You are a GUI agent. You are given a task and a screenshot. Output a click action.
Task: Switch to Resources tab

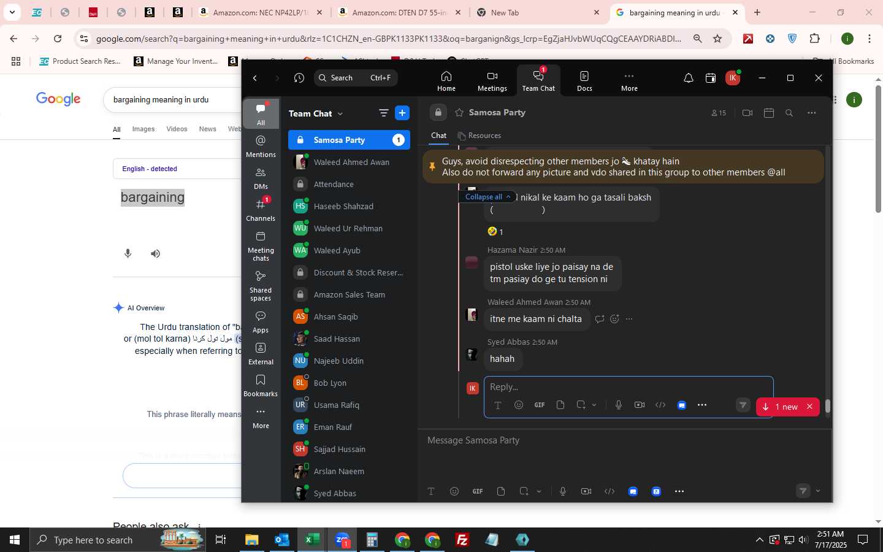[x=479, y=136]
